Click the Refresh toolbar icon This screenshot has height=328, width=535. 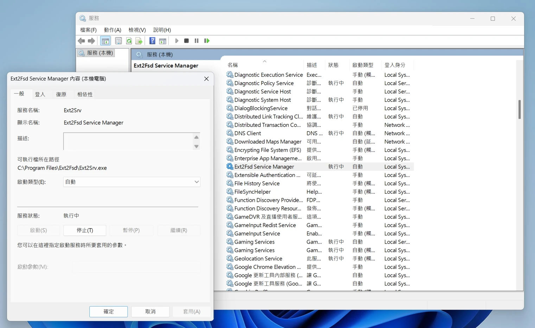click(x=129, y=41)
